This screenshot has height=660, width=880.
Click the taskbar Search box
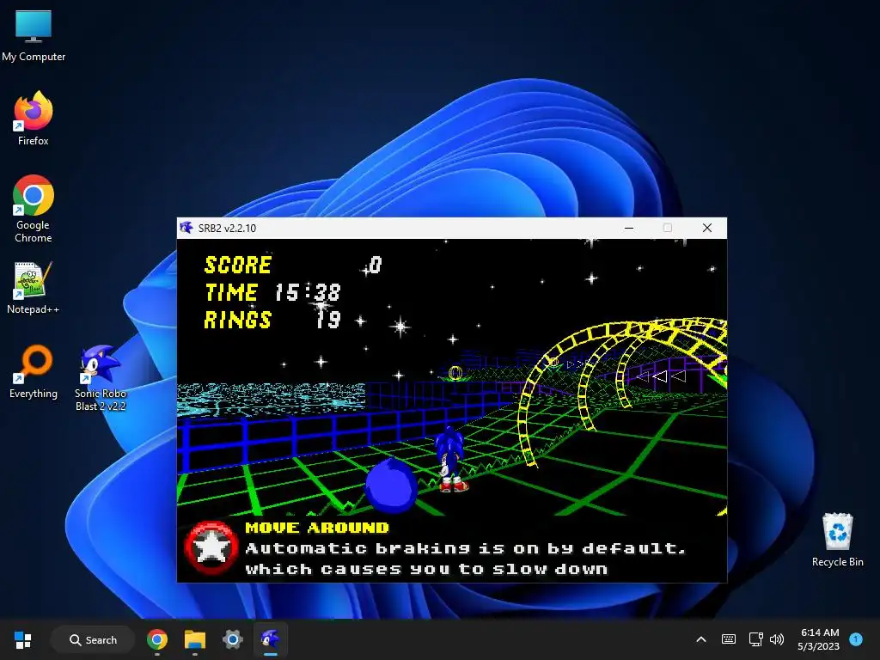click(93, 639)
